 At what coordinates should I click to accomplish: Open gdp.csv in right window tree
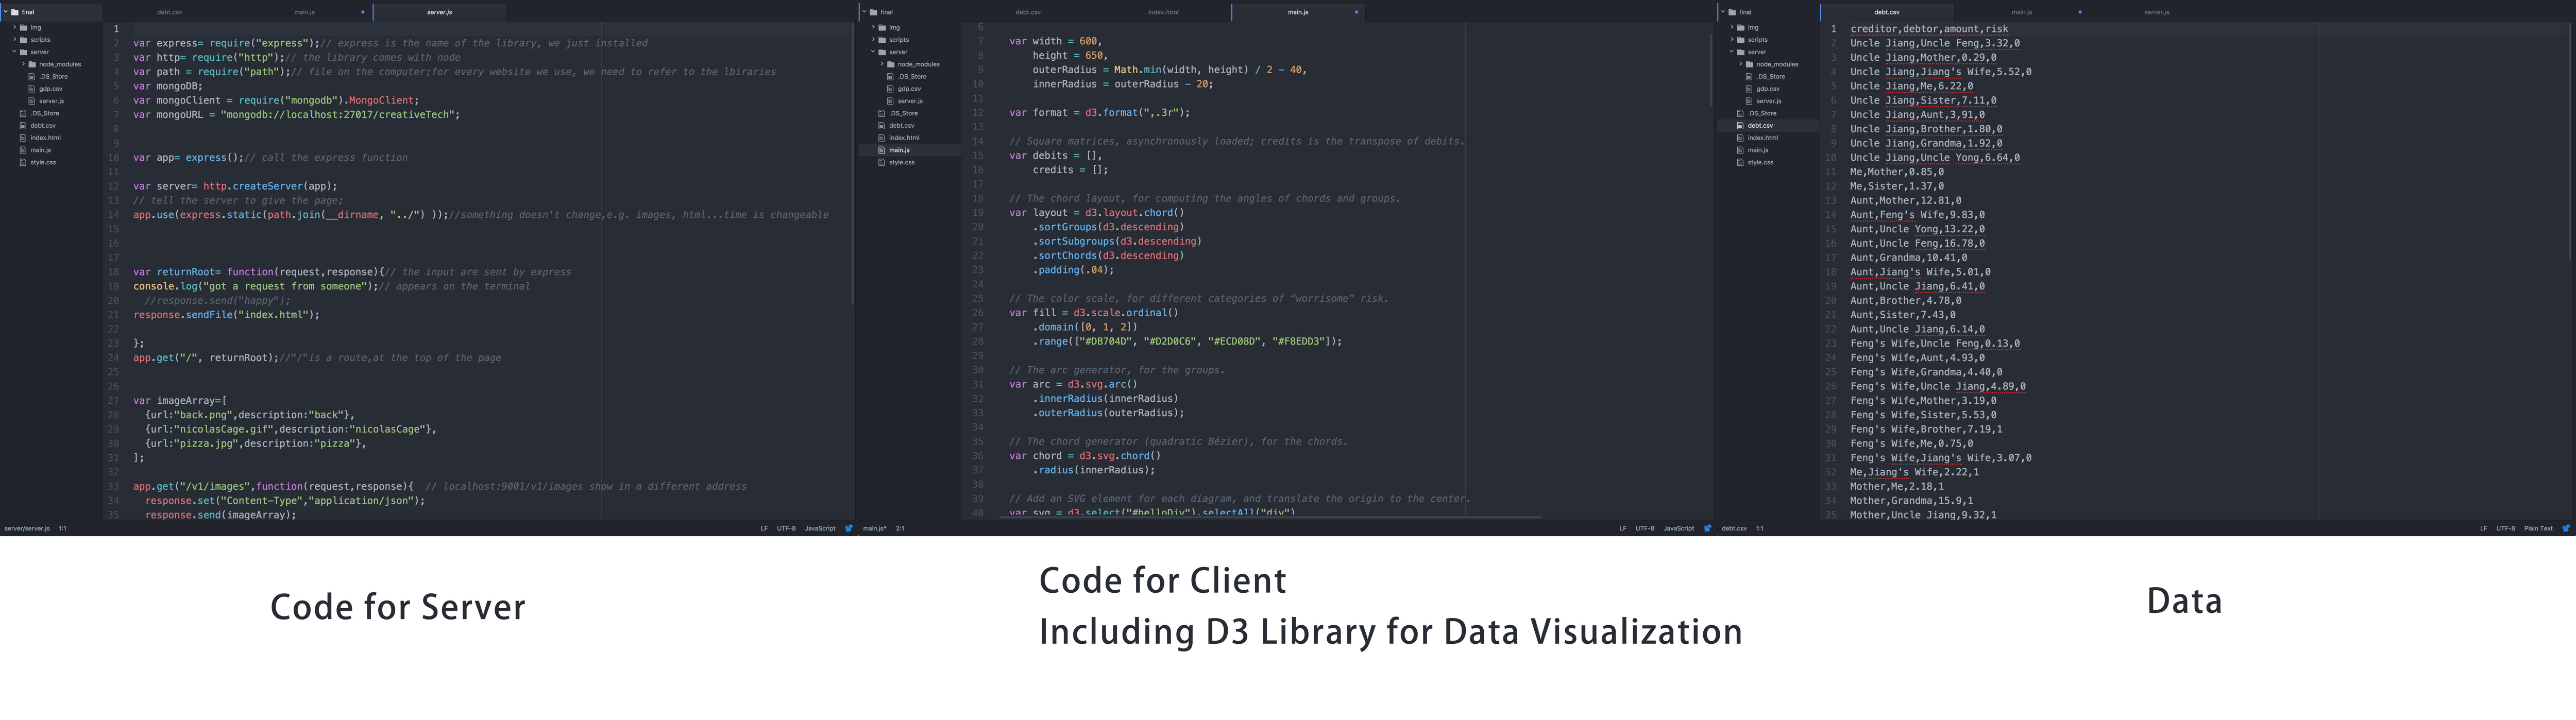(1768, 89)
